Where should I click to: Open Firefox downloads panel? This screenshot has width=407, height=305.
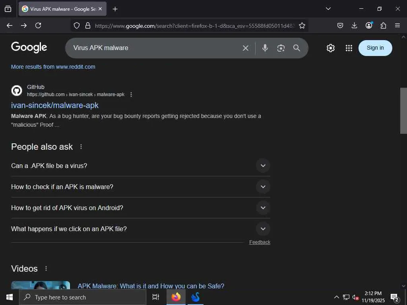click(354, 25)
